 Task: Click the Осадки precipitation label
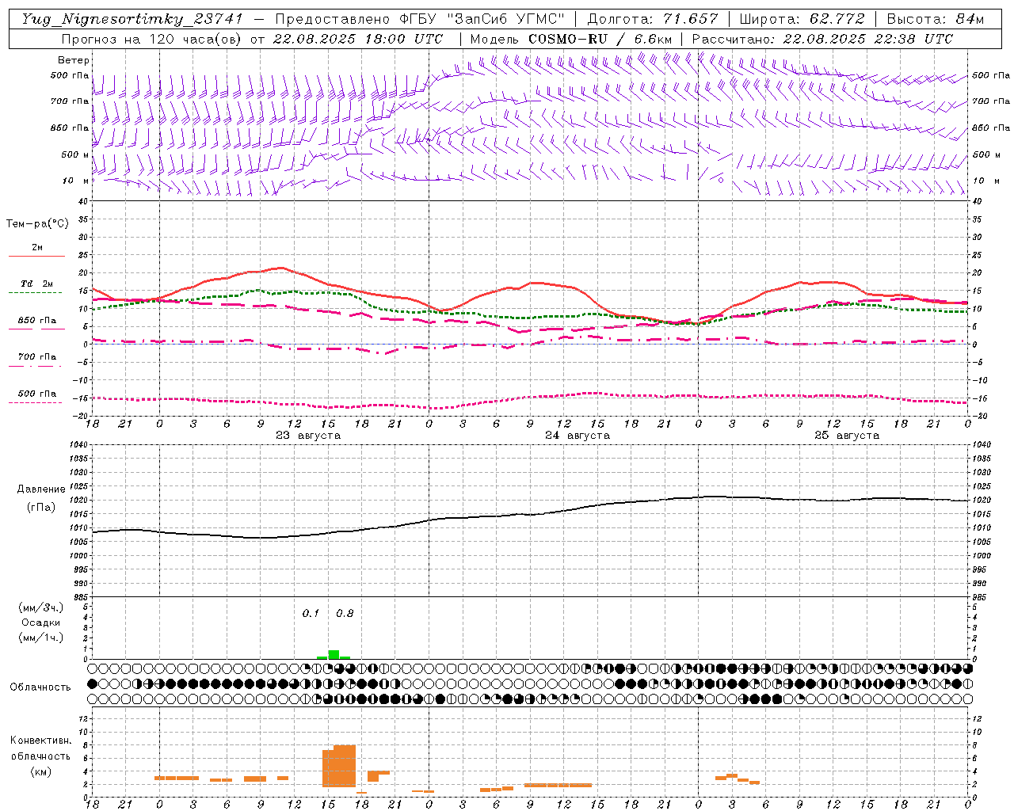pyautogui.click(x=41, y=623)
